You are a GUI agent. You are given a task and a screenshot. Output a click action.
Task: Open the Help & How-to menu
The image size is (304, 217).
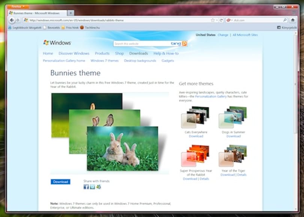166,54
